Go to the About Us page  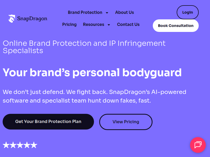pos(124,13)
